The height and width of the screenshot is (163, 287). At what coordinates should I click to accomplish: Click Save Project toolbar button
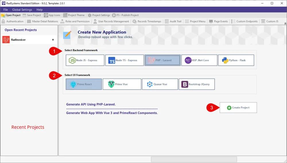(x=32, y=15)
